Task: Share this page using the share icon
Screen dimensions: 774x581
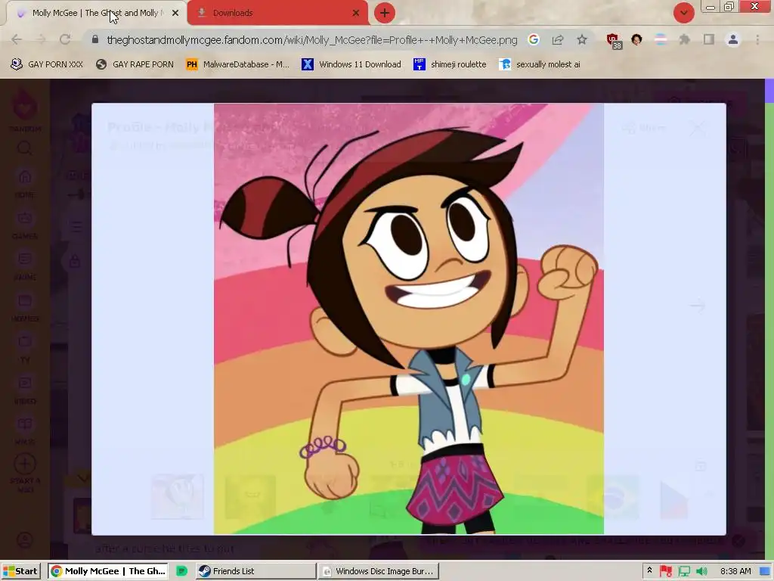Action: tap(558, 39)
